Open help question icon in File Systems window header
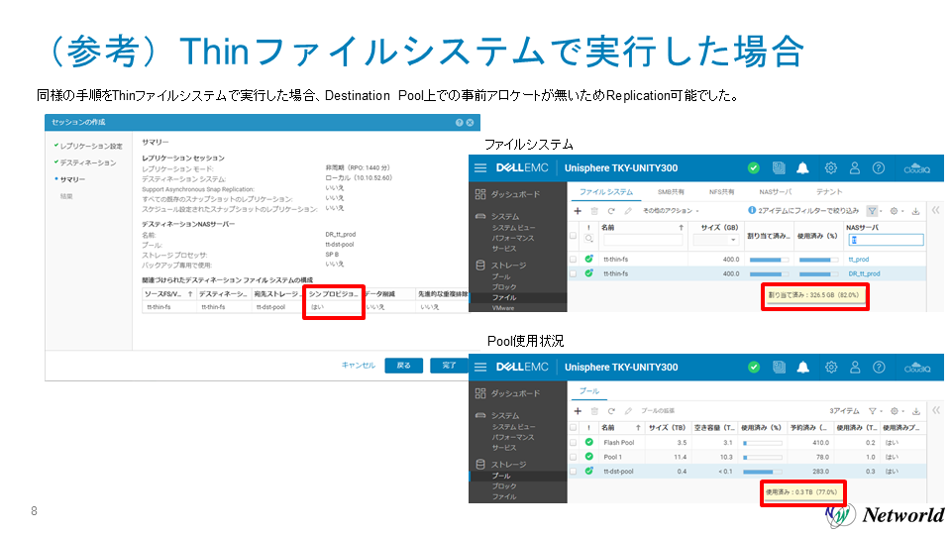Image resolution: width=951 pixels, height=535 pixels. (879, 168)
